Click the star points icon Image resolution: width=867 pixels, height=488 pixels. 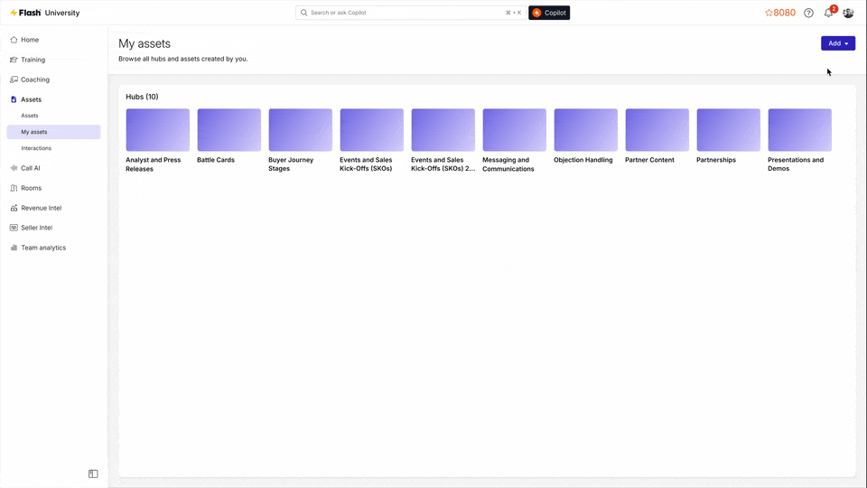tap(769, 13)
